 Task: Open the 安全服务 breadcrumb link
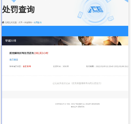click(x=28, y=22)
